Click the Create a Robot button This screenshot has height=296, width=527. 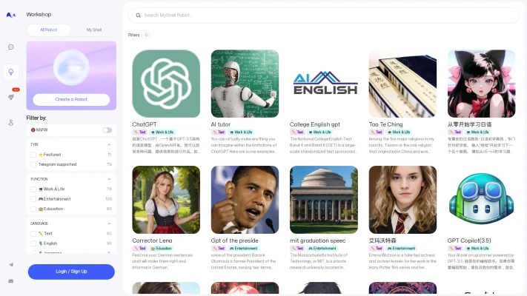71,99
